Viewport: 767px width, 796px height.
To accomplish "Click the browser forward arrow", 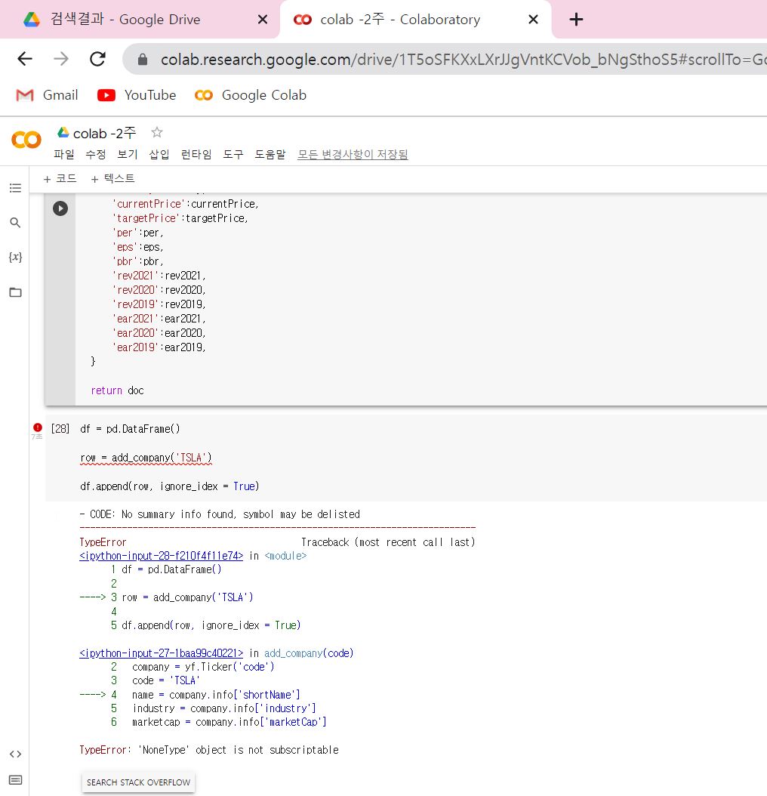I will click(x=61, y=59).
